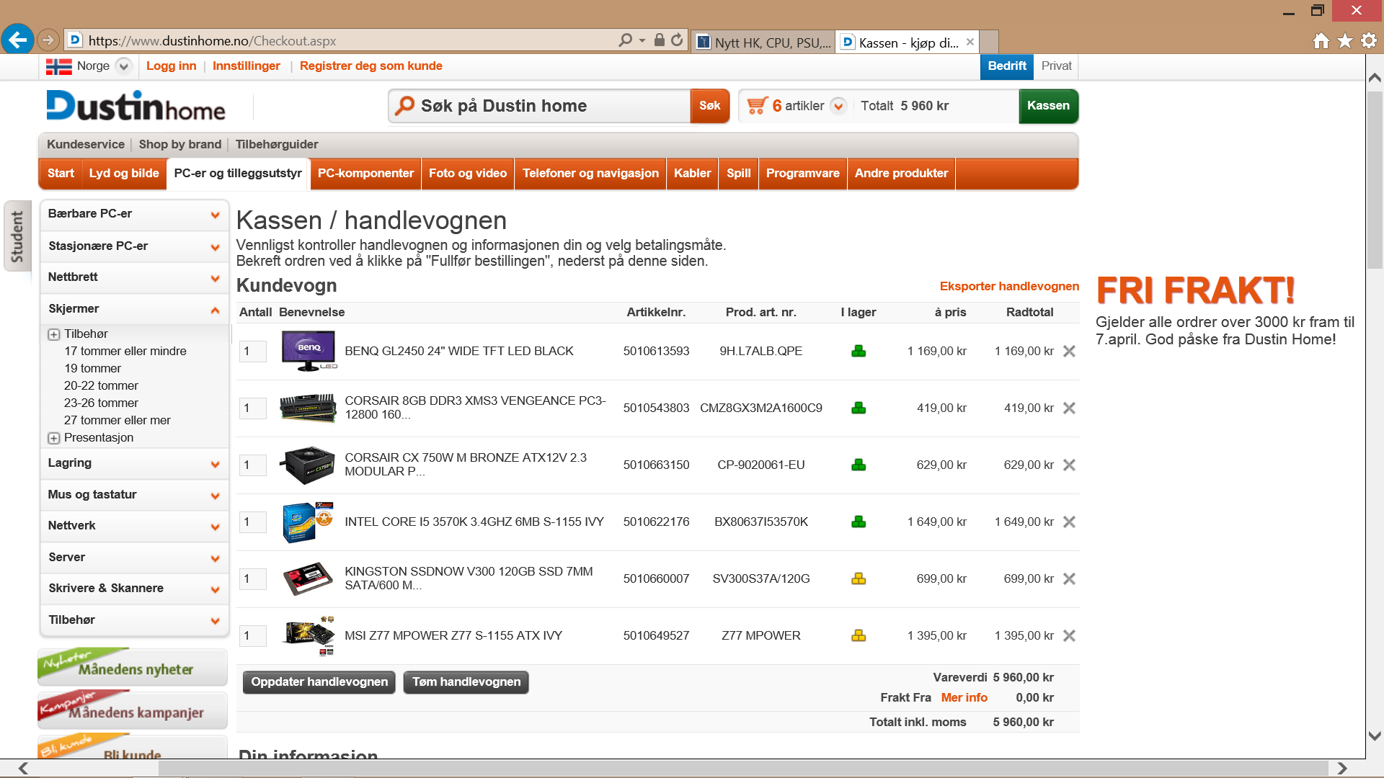Click Mer info shipping link
The image size is (1384, 778).
(964, 698)
